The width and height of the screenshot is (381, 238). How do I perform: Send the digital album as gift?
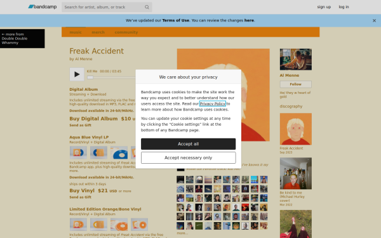coord(81,125)
